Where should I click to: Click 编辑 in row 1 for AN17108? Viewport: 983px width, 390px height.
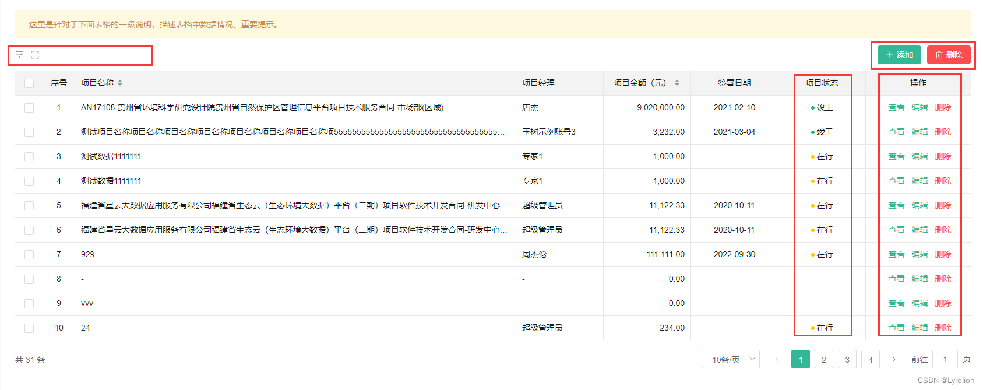[x=919, y=107]
